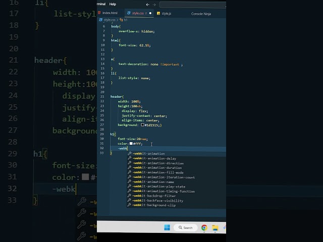Click the taskbar Search box
The image size is (323, 242).
click(186, 227)
